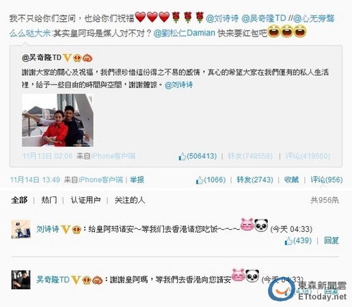Like the main post with 1066 likes
Image resolution: width=352 pixels, height=307 pixels.
211,180
